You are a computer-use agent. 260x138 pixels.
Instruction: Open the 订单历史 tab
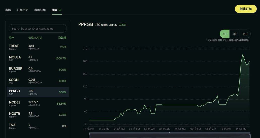click(x=23, y=10)
